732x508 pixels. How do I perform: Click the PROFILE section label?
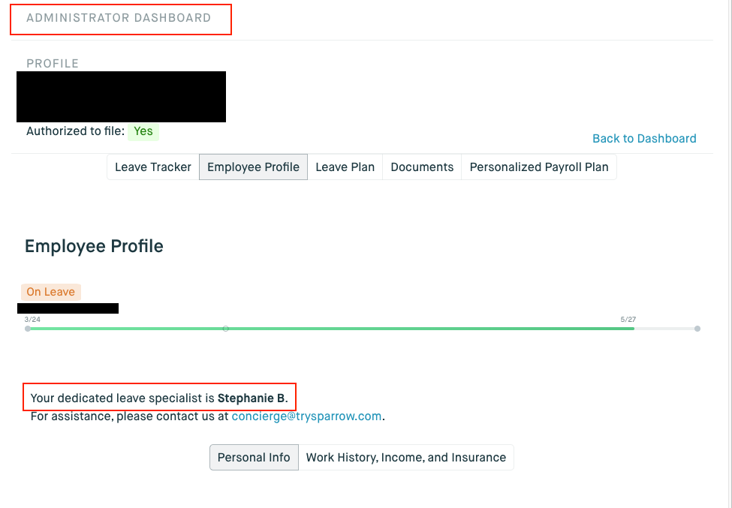[53, 64]
